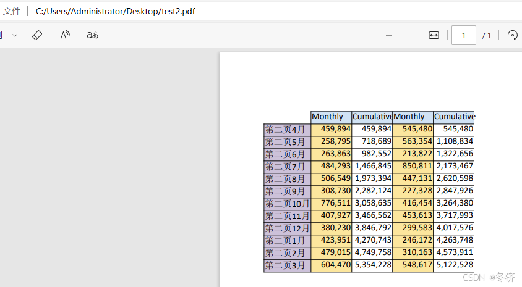Zoom in with the plus button
The height and width of the screenshot is (287, 522).
(x=411, y=35)
